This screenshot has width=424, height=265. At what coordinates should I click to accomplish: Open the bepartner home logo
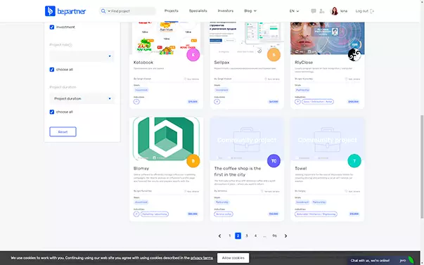point(65,11)
